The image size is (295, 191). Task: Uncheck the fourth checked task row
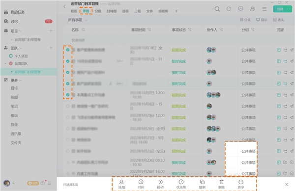[x=68, y=83]
